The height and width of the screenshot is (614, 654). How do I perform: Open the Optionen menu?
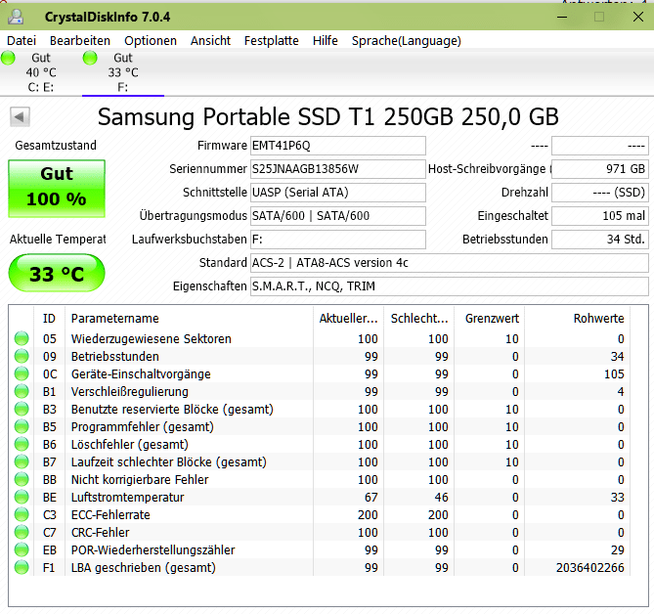pos(151,41)
